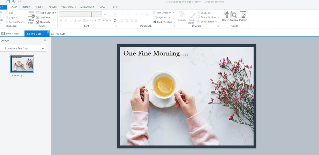This screenshot has width=319, height=155.
Task: Decrease the list indent level
Action: click(137, 14)
